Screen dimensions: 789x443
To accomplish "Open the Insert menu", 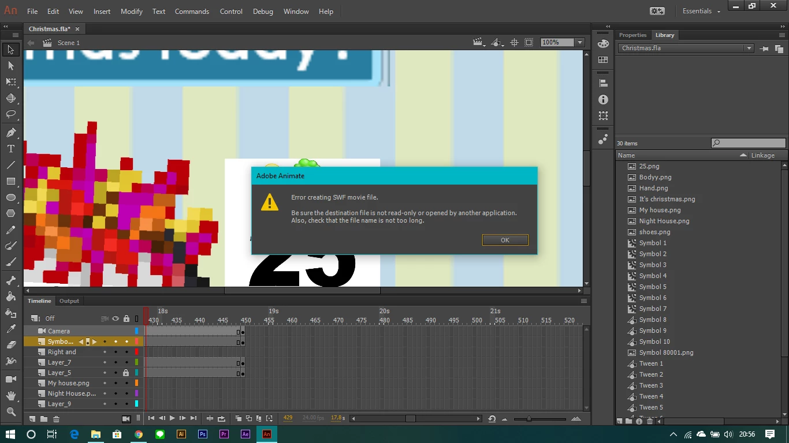I will click(102, 12).
